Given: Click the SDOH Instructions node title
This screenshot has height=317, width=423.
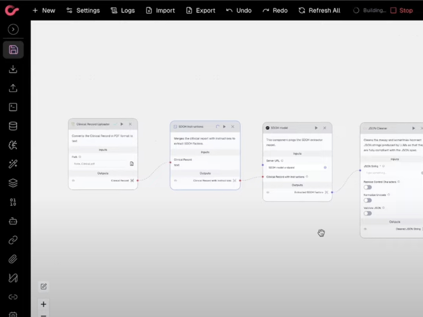Looking at the screenshot, I should pos(191,127).
